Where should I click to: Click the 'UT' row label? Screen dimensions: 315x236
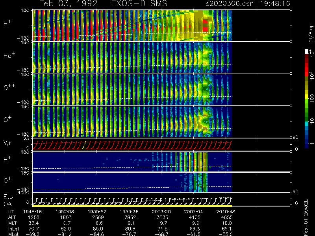pos(11,212)
